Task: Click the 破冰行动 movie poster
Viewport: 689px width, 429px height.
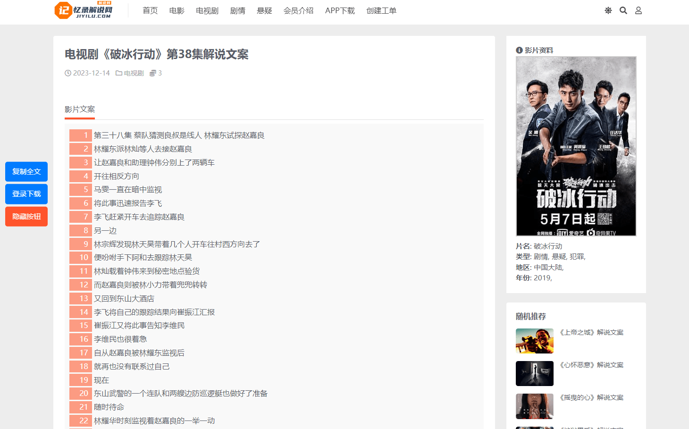Action: tap(576, 146)
